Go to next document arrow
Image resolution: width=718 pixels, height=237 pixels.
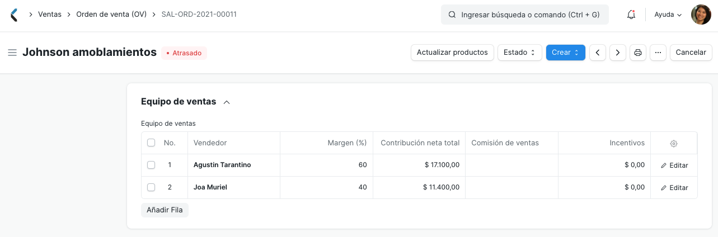[x=617, y=53]
